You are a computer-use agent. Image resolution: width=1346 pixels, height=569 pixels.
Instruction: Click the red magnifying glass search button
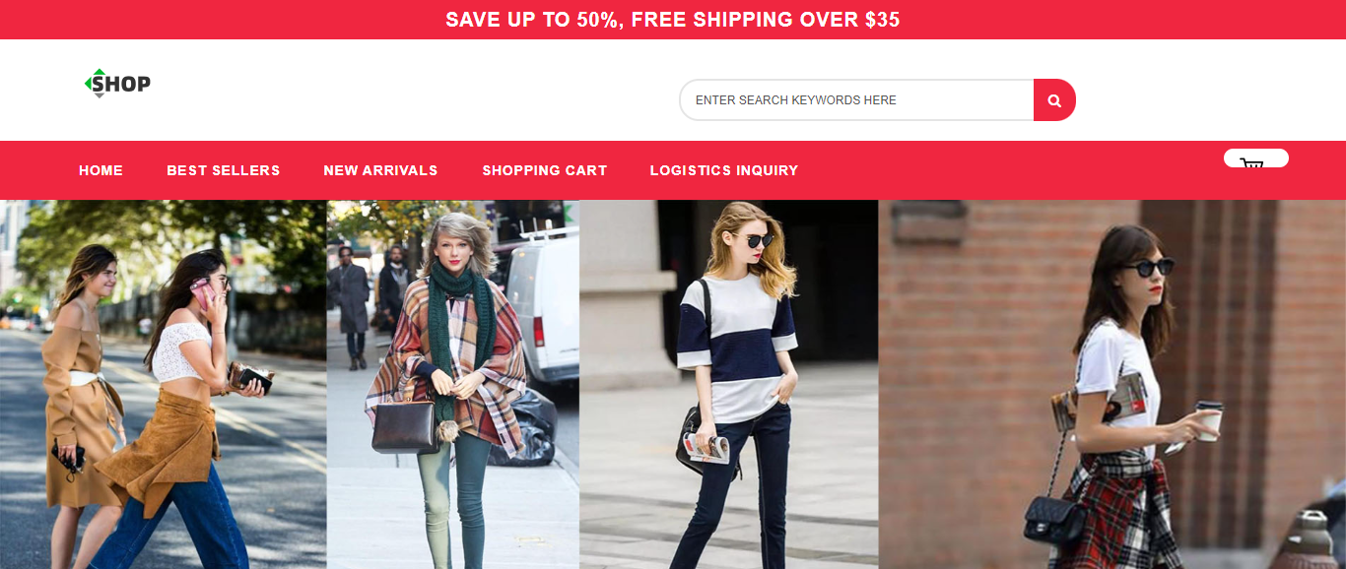tap(1054, 100)
